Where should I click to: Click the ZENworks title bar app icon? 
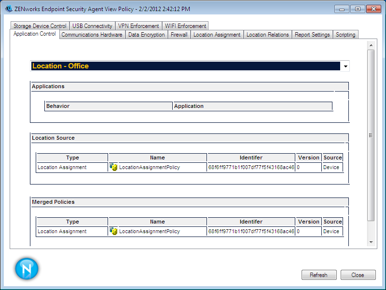click(9, 9)
